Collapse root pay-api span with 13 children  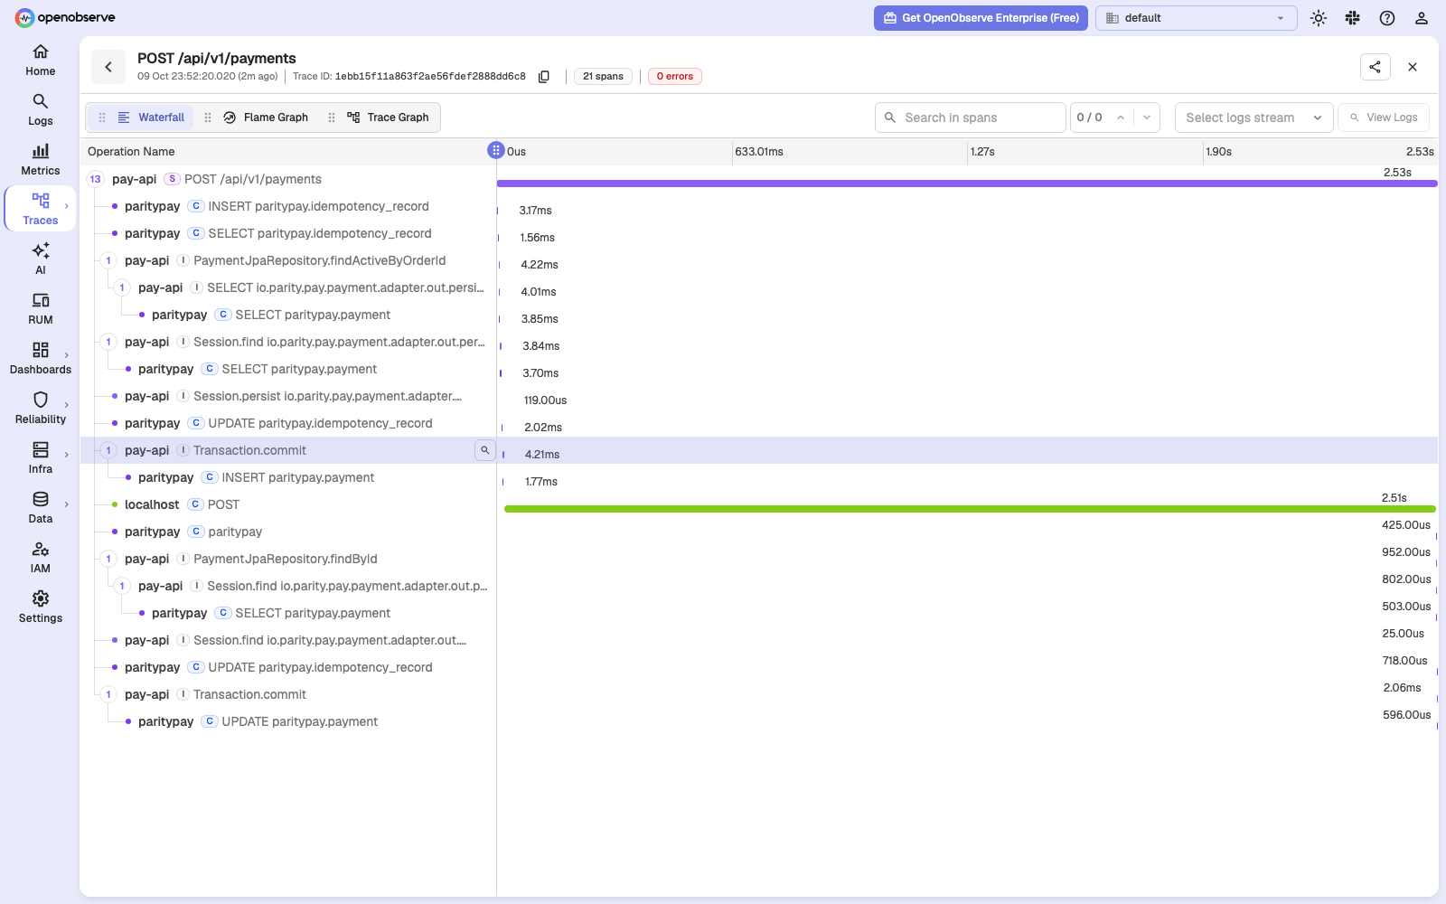(x=95, y=179)
